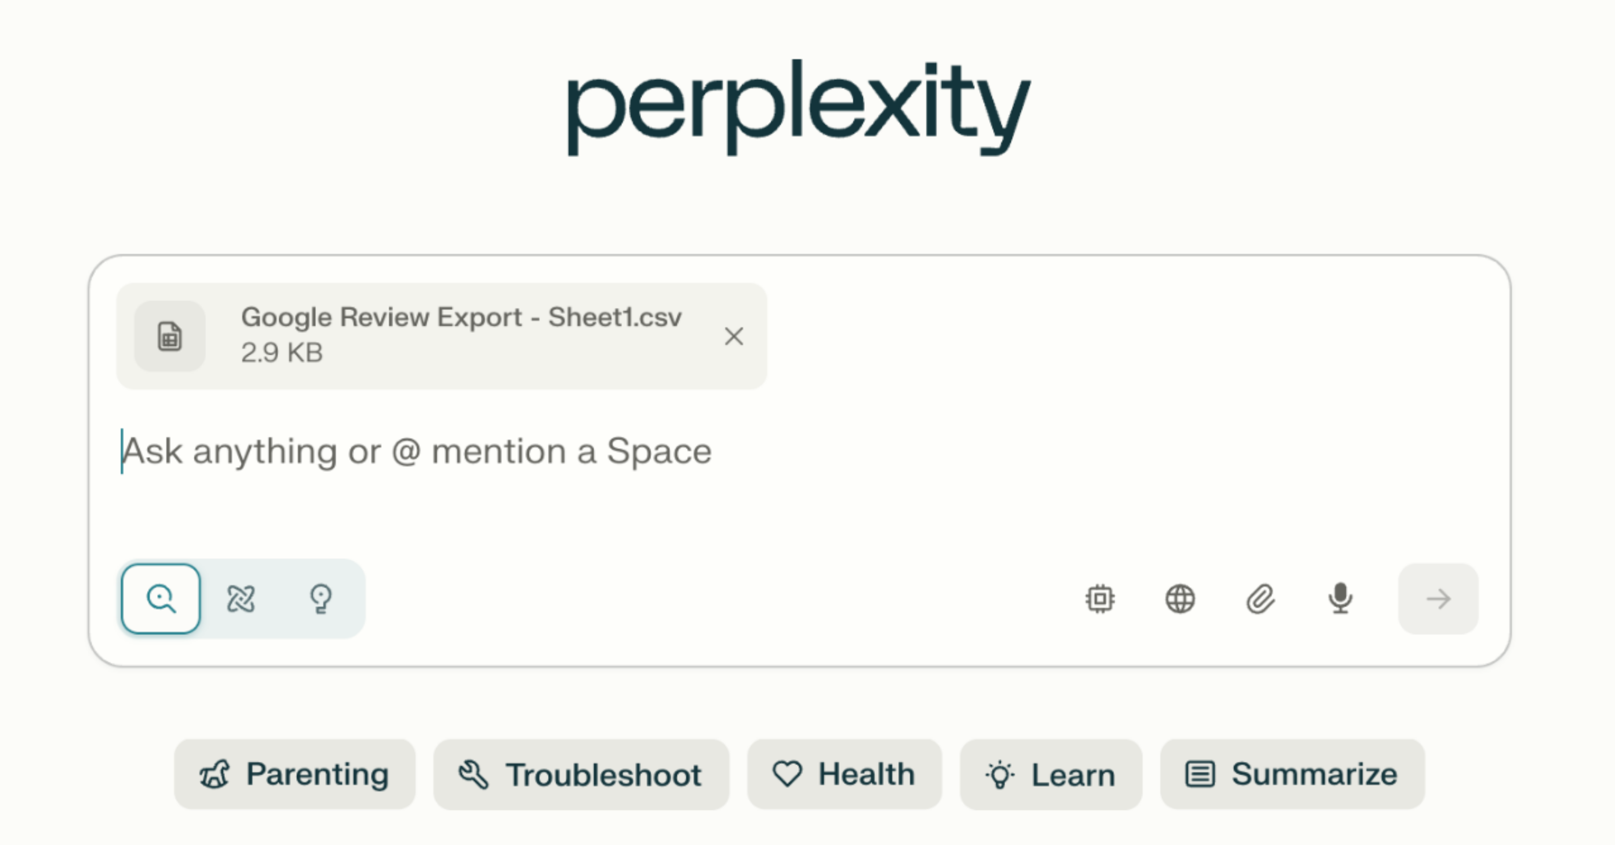Viewport: 1615px width, 845px height.
Task: Click the heart icon on Health
Action: point(787,774)
